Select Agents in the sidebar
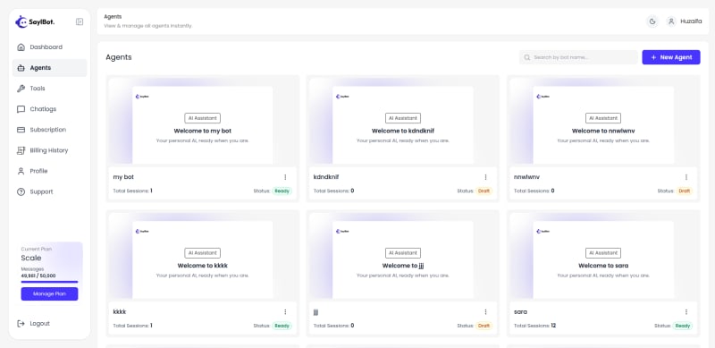This screenshot has height=348, width=715. [50, 68]
